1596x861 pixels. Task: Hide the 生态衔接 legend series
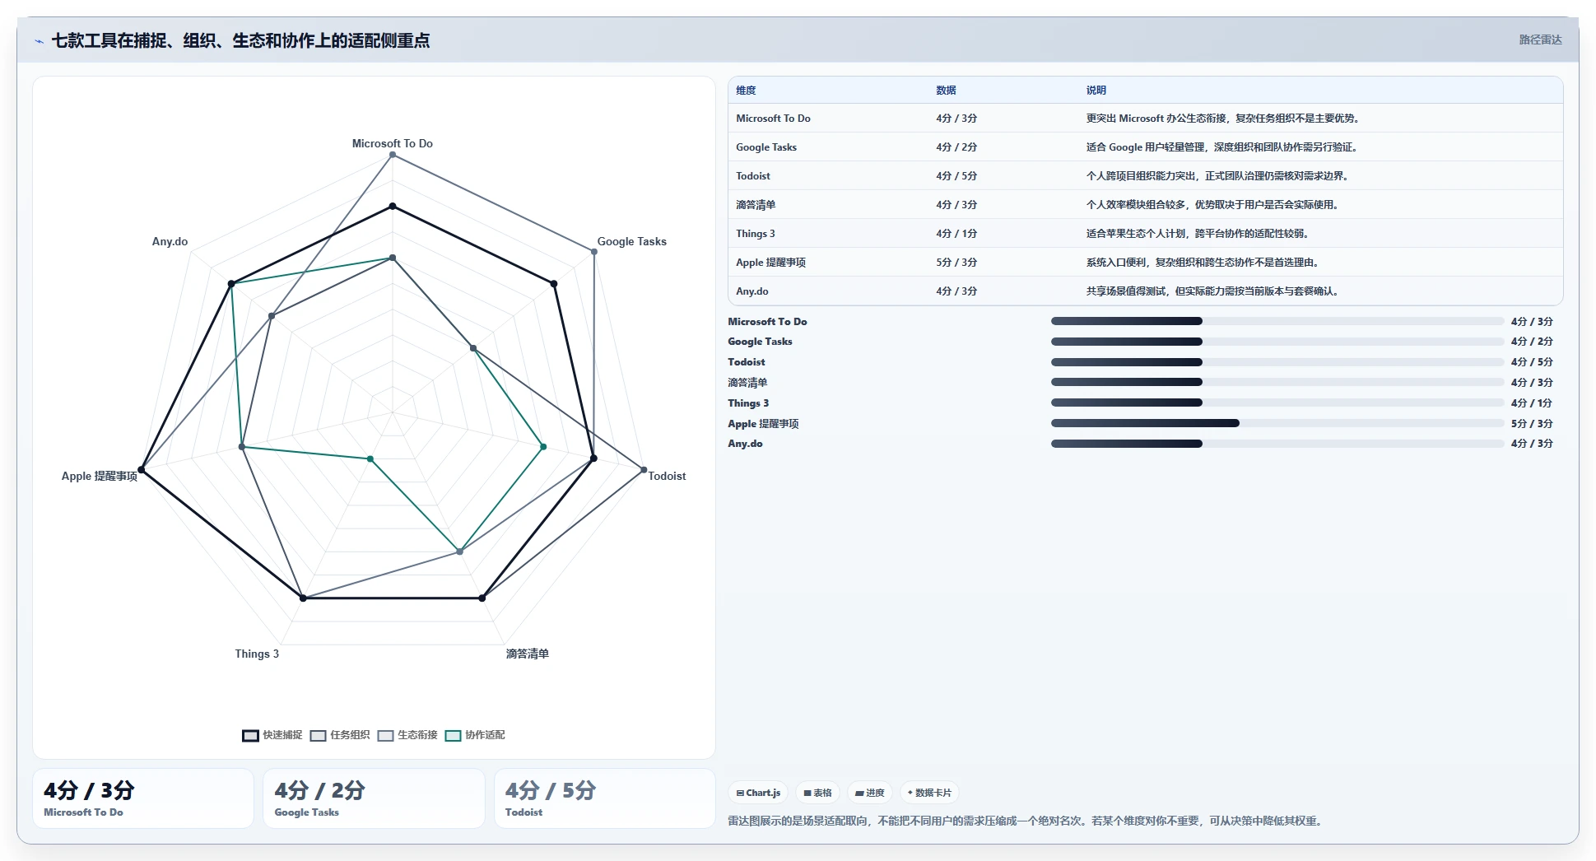tap(407, 735)
